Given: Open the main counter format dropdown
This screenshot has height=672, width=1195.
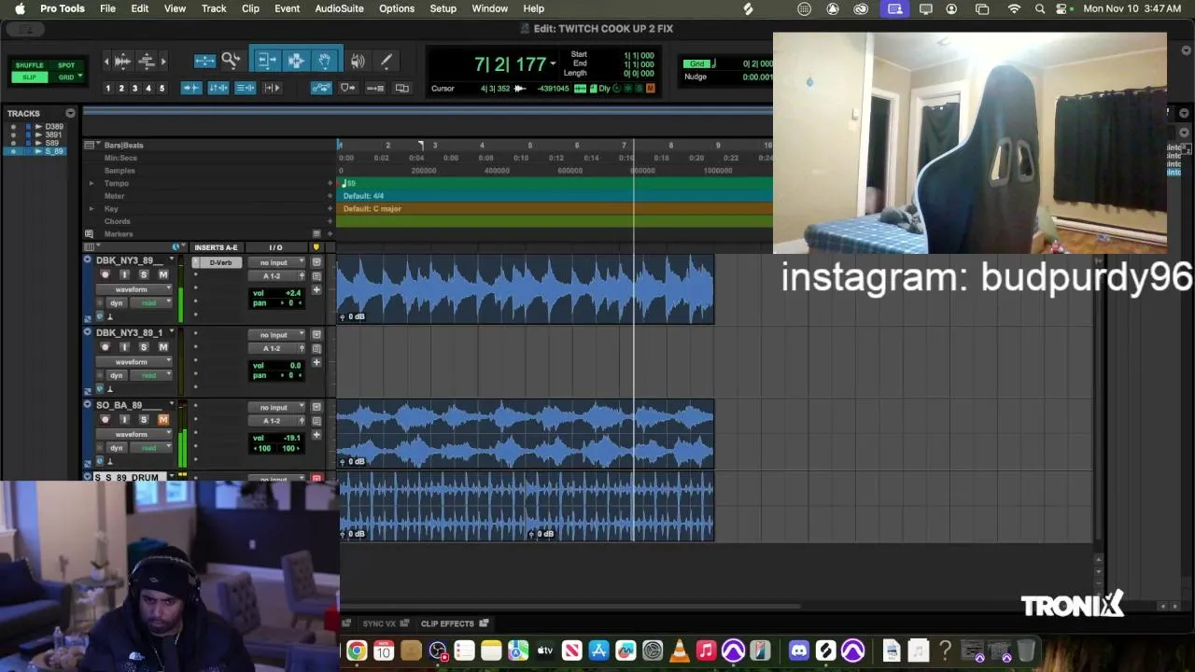Looking at the screenshot, I should point(554,64).
